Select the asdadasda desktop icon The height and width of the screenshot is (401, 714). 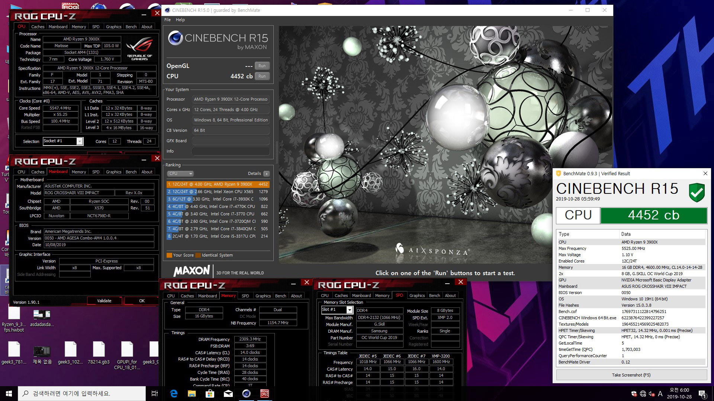click(42, 318)
